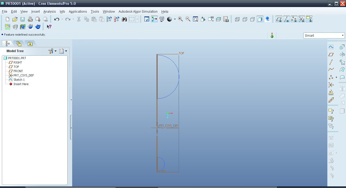Image resolution: width=346 pixels, height=188 pixels.
Task: Click the Refit view icon
Action: pos(195,19)
